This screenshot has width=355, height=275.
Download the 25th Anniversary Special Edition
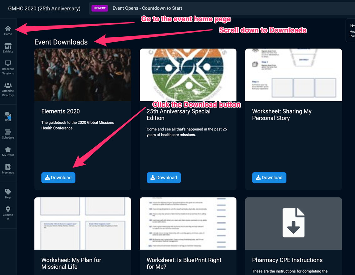164,178
